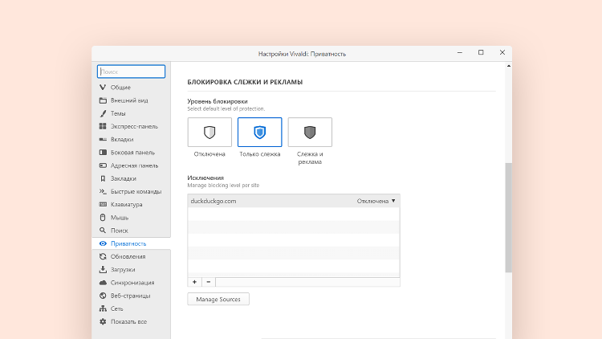602x339 pixels.
Task: Click Показать все settings gear
Action: pos(103,321)
